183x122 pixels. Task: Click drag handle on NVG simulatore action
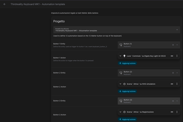[x=172, y=84]
